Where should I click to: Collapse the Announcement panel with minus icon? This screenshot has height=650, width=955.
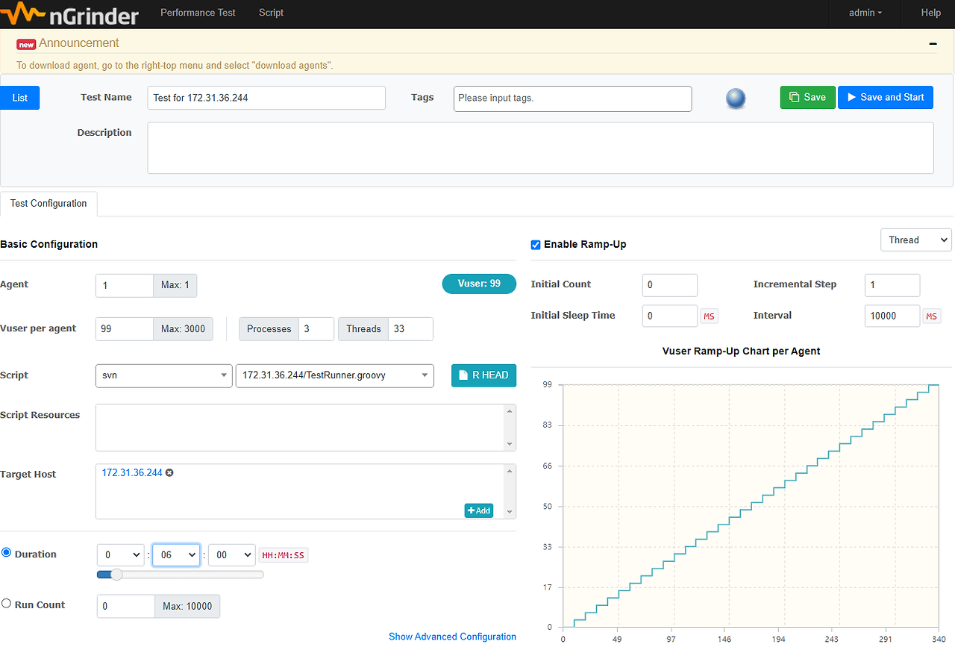[x=933, y=44]
